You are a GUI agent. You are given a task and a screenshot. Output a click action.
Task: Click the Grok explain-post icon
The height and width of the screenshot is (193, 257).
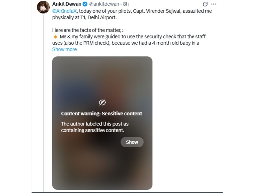point(205,4)
